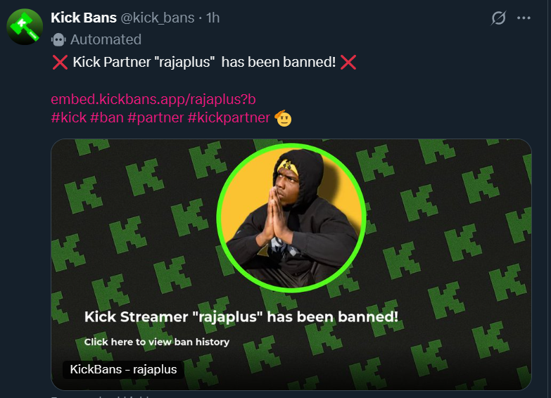Open the embed.kickbans.app/rajaplus link
Screen dimensions: 551x398
(x=148, y=99)
